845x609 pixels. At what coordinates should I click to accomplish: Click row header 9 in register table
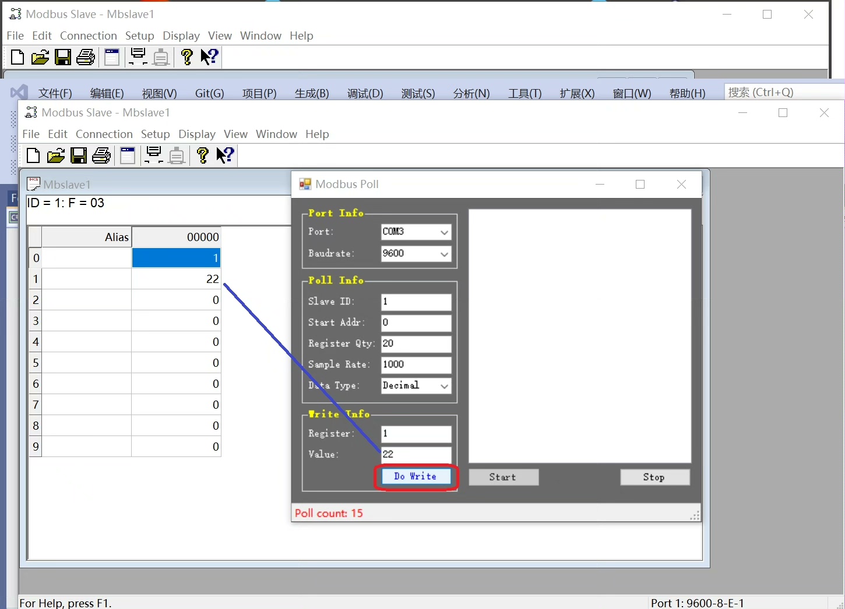tap(36, 447)
